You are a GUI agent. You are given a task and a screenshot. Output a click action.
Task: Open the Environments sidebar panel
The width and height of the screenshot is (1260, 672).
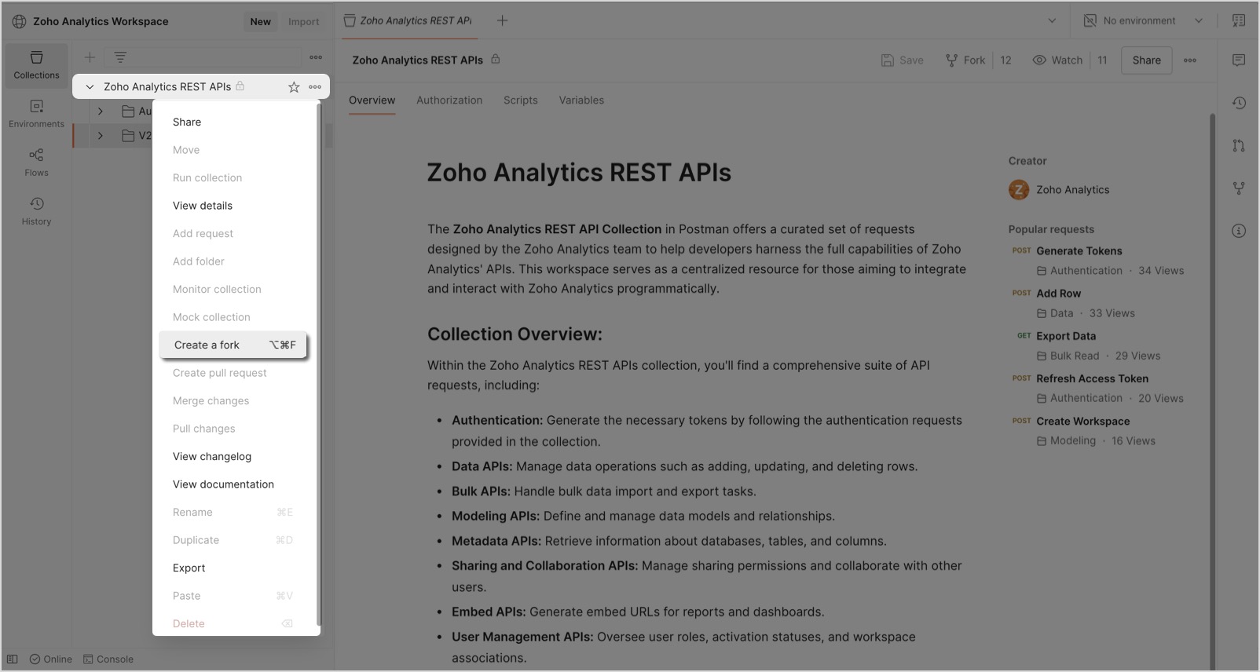(x=36, y=113)
